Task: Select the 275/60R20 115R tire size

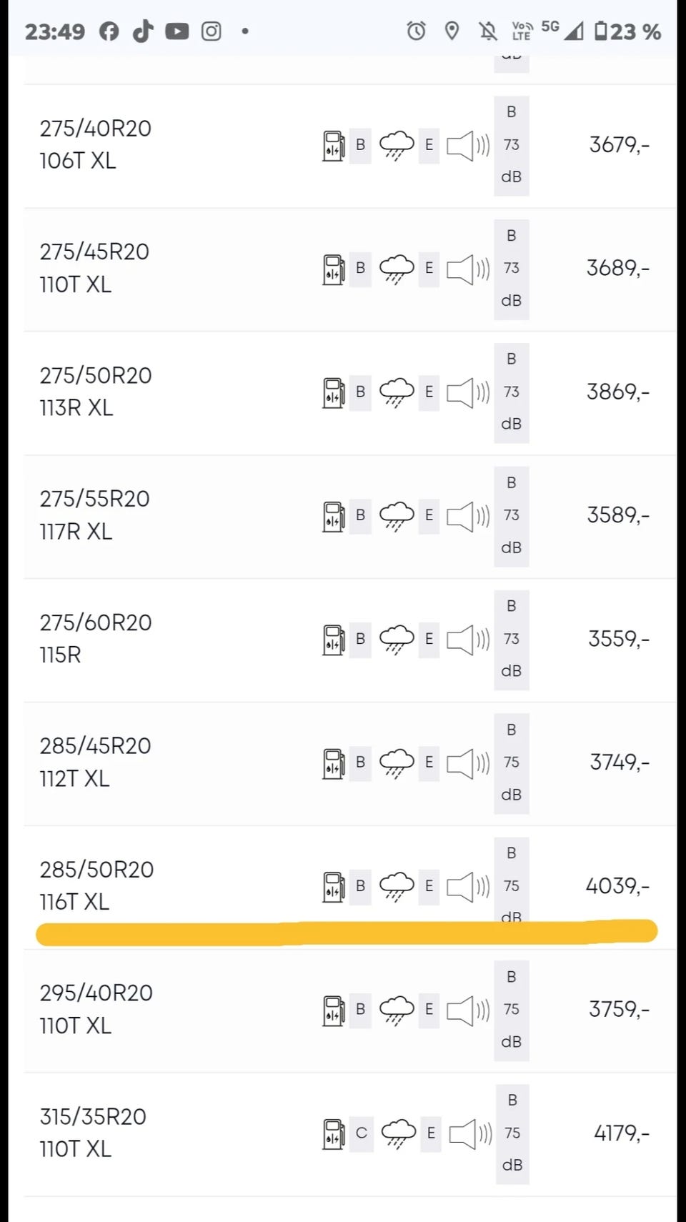Action: [95, 638]
